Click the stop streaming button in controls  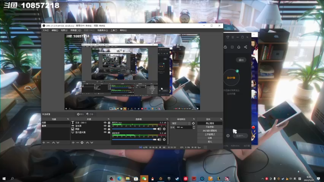tap(210, 123)
